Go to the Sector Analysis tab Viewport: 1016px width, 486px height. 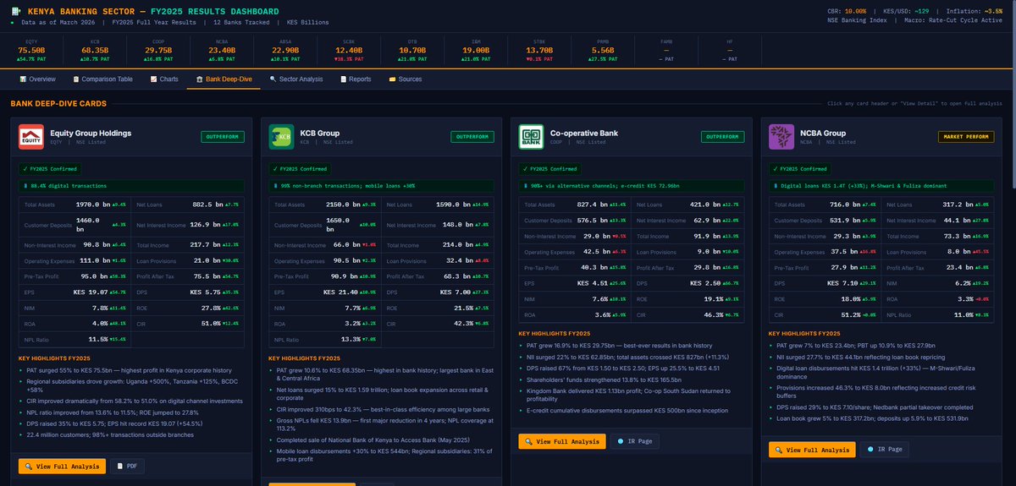(296, 79)
